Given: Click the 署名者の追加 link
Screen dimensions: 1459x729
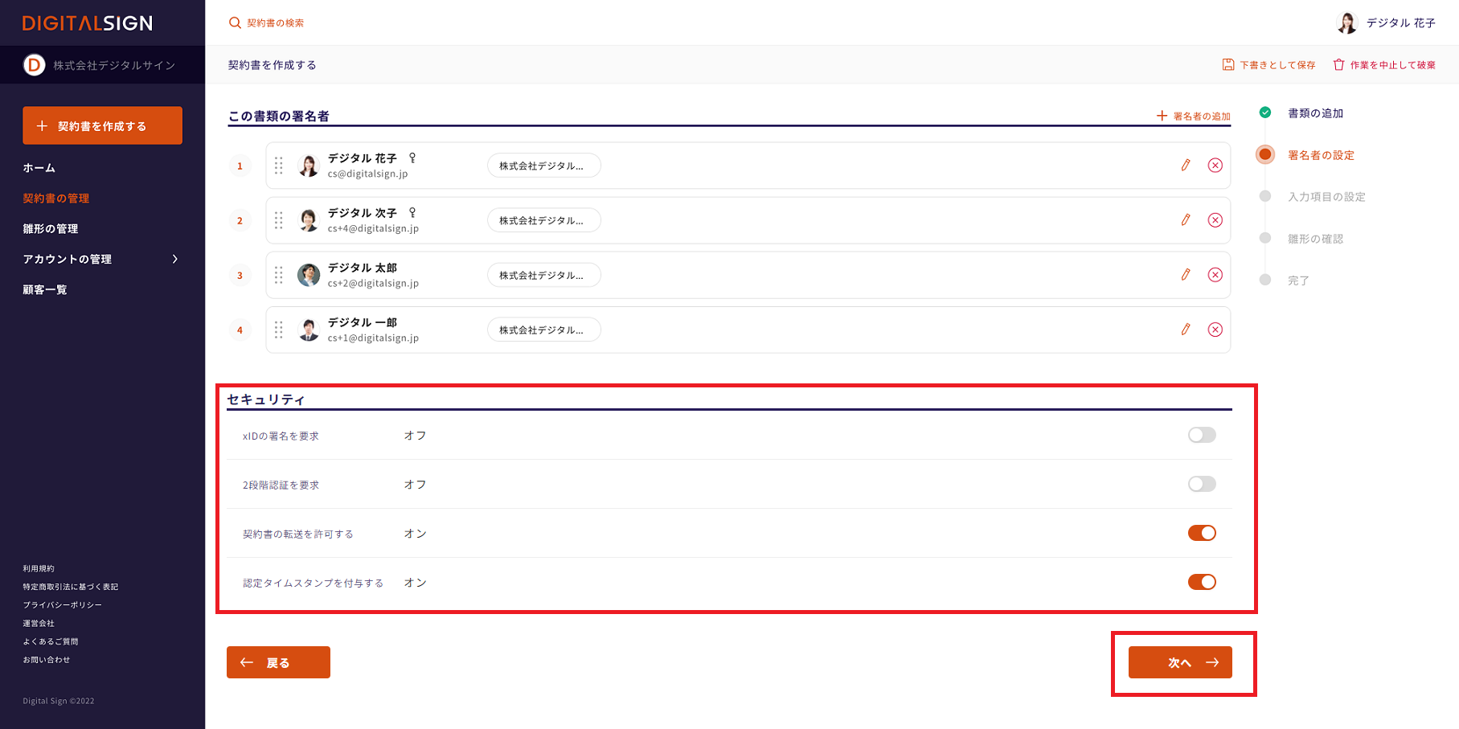Looking at the screenshot, I should [1193, 117].
